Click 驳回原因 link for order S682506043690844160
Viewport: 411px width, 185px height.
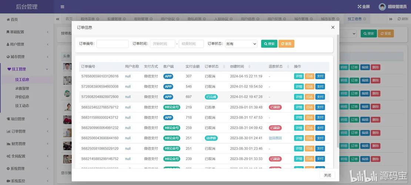(x=275, y=138)
